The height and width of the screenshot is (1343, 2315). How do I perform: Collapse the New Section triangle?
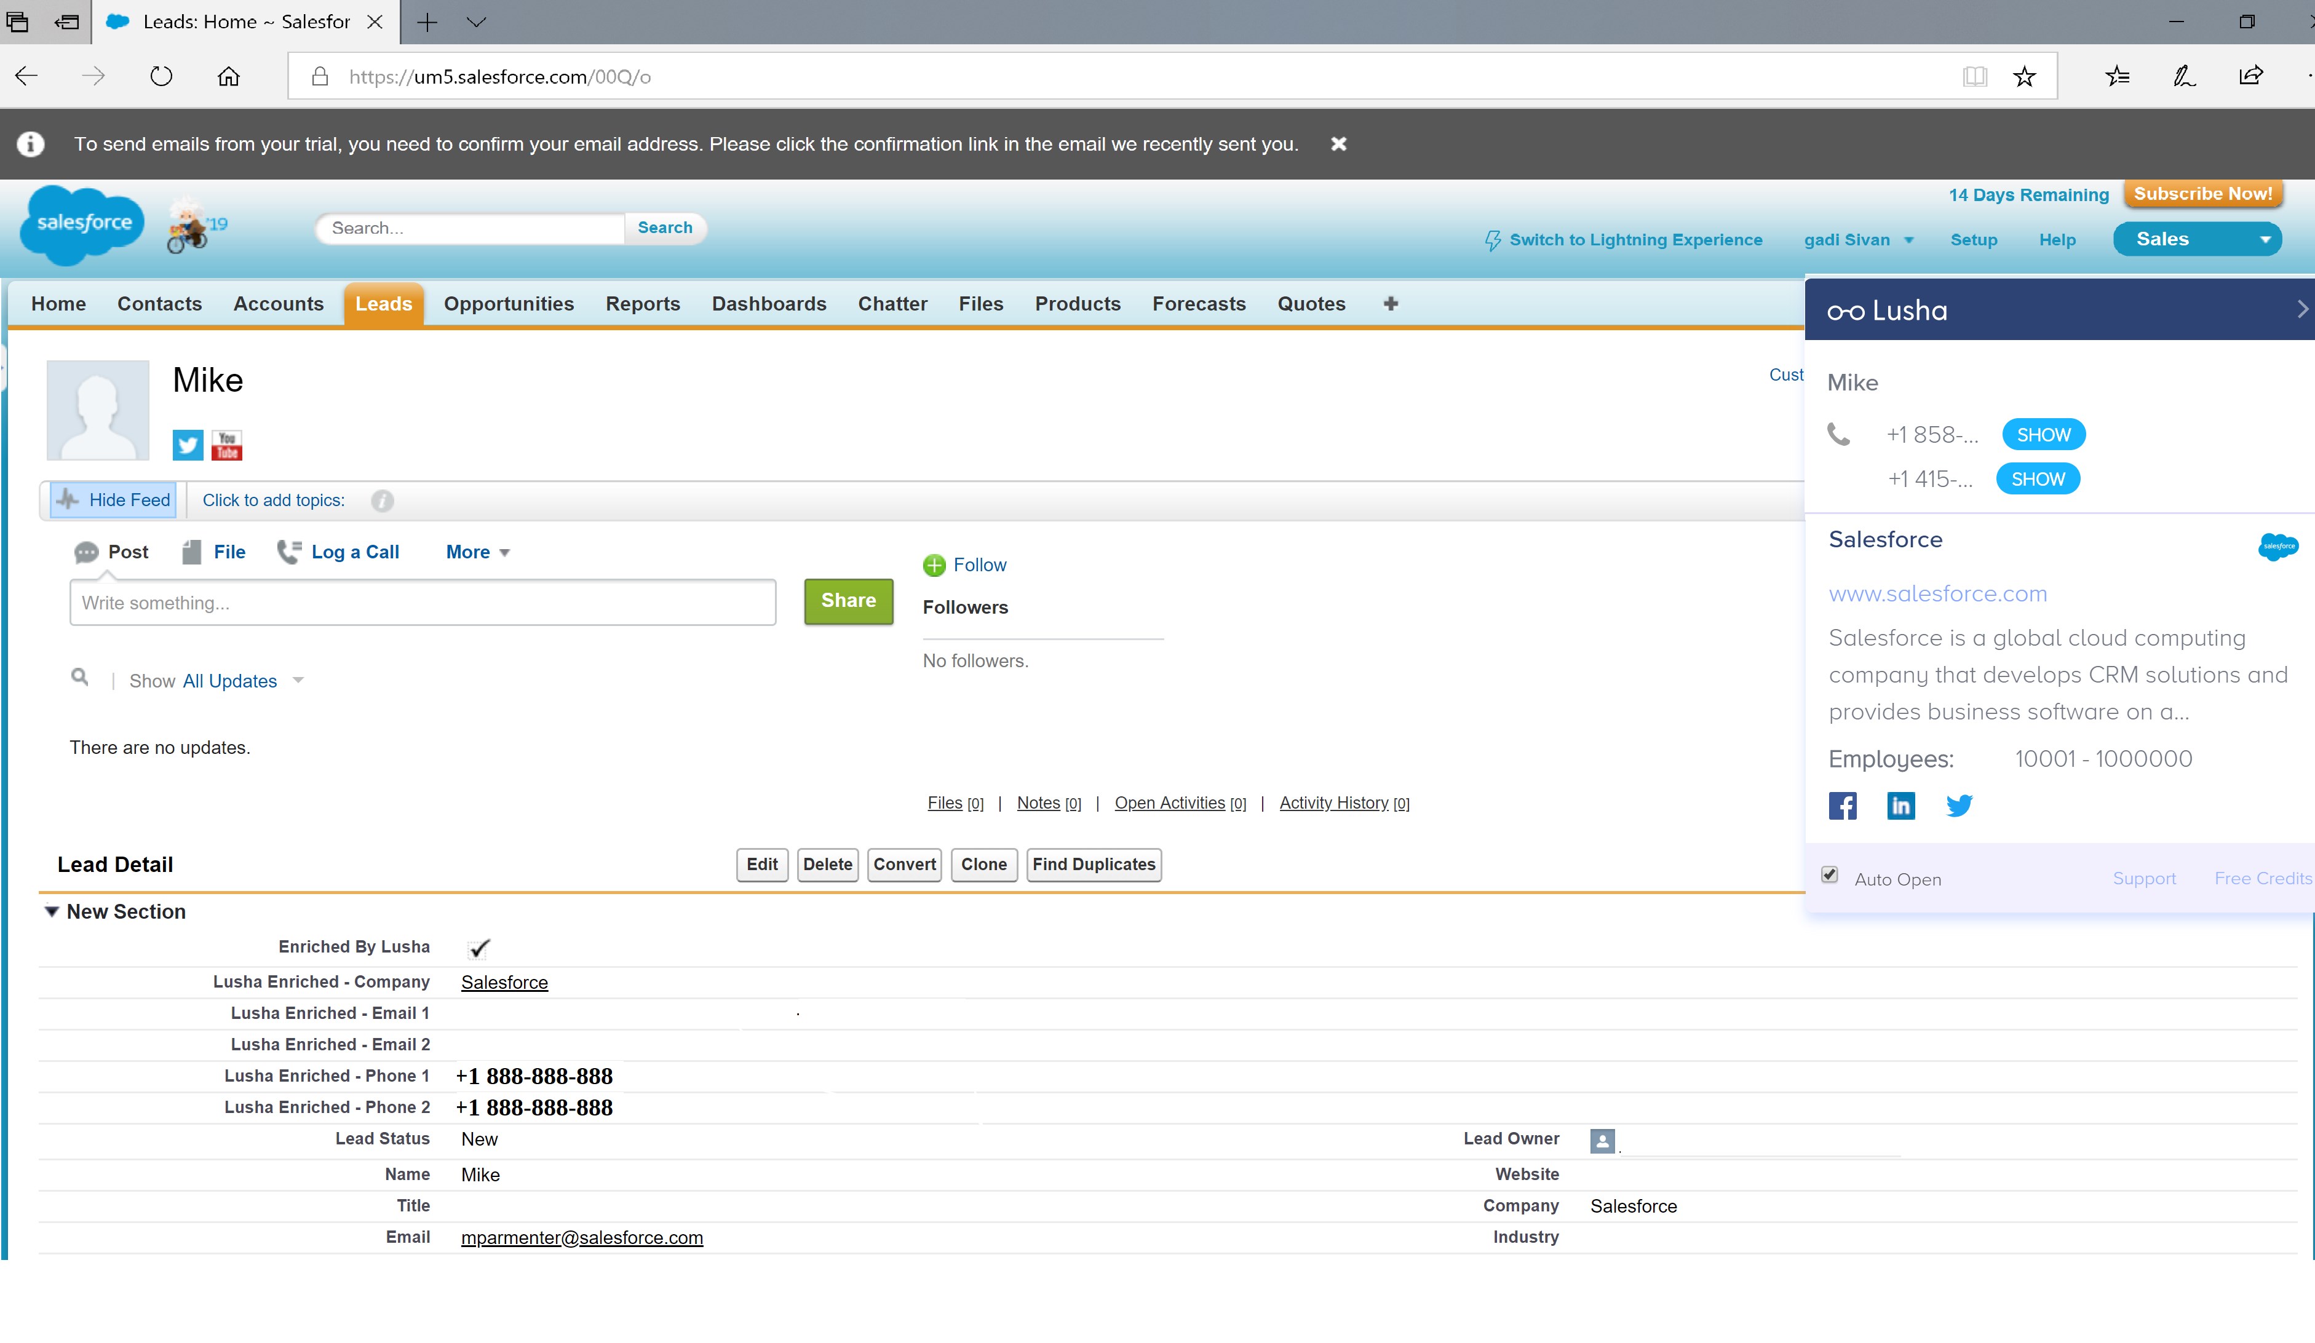(x=52, y=911)
